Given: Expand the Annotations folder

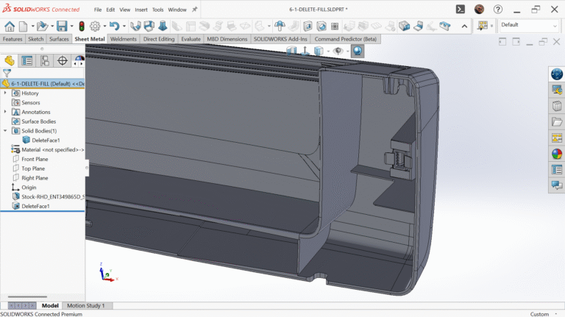Looking at the screenshot, I should click(x=5, y=112).
